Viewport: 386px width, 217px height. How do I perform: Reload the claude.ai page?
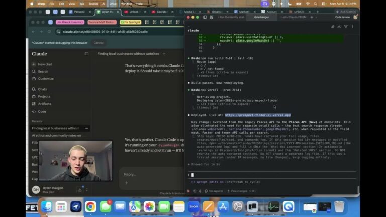pyautogui.click(x=49, y=32)
